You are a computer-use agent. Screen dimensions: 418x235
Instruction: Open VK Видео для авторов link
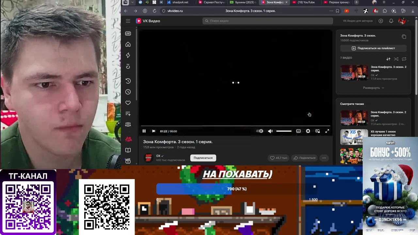click(358, 21)
